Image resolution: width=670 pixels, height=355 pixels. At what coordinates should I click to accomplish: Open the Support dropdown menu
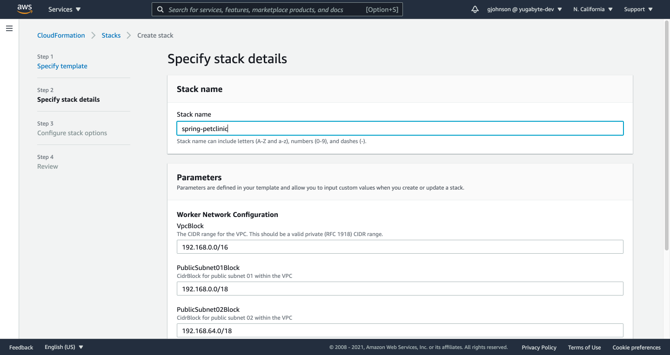637,9
